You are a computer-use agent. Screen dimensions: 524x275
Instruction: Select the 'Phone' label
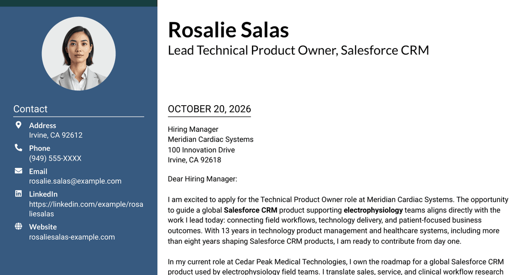[40, 148]
